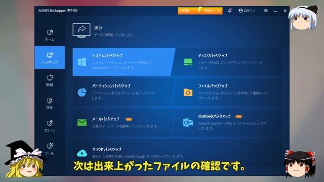Click the orange folder file backup icon
The width and height of the screenshot is (324, 182).
(188, 93)
